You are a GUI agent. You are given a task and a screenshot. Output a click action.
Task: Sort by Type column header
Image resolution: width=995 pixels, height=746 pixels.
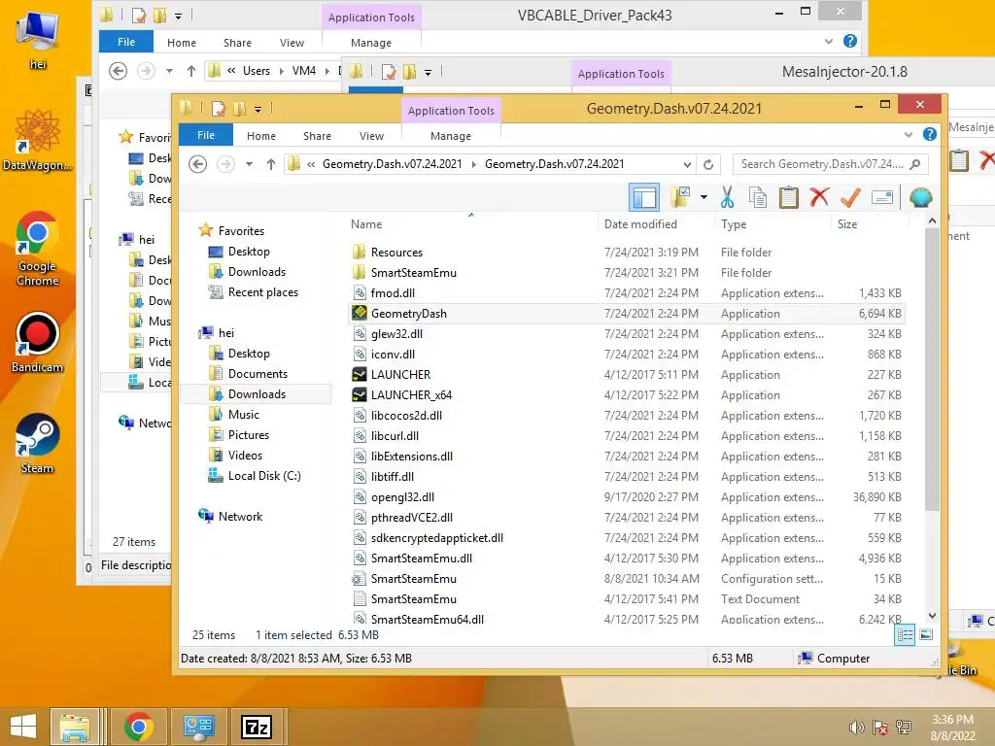click(x=772, y=224)
